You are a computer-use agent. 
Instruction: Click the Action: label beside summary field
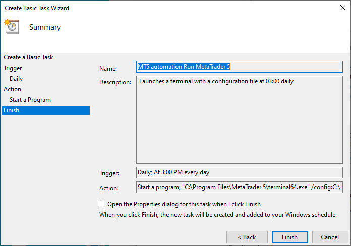(x=109, y=188)
